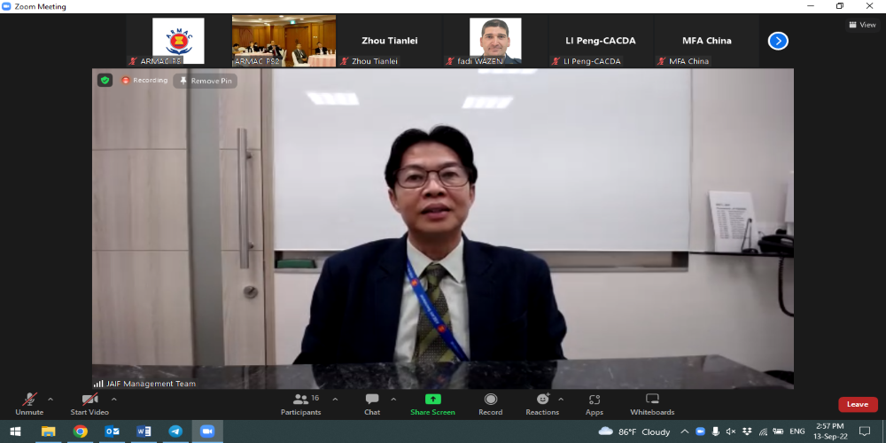The width and height of the screenshot is (886, 443).
Task: Select the ARMAC PS logo participant thumbnail
Action: (179, 41)
